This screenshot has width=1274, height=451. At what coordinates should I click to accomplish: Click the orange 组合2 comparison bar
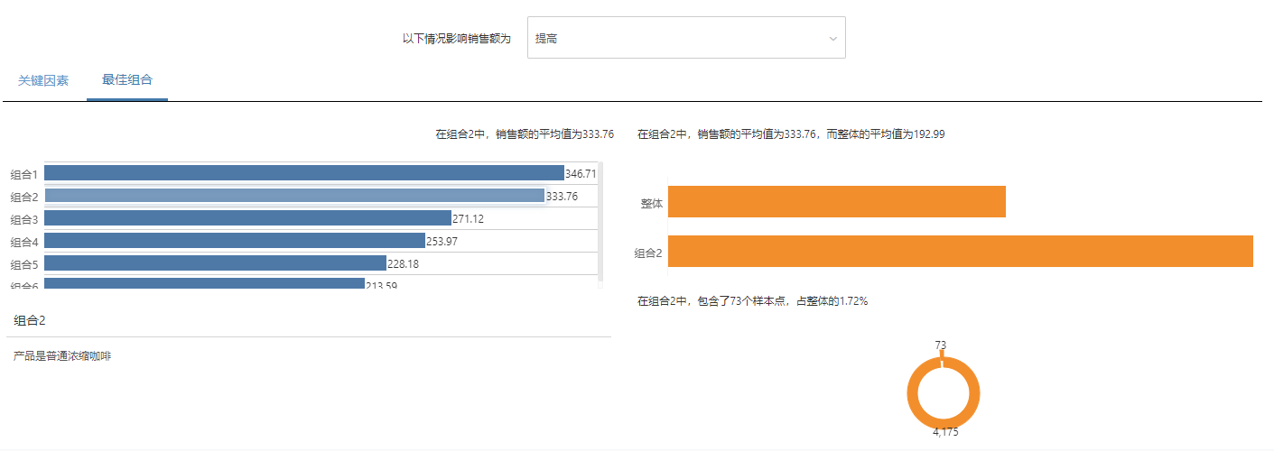(960, 251)
